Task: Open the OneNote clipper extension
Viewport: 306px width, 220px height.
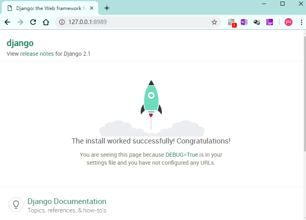Action: pyautogui.click(x=244, y=22)
